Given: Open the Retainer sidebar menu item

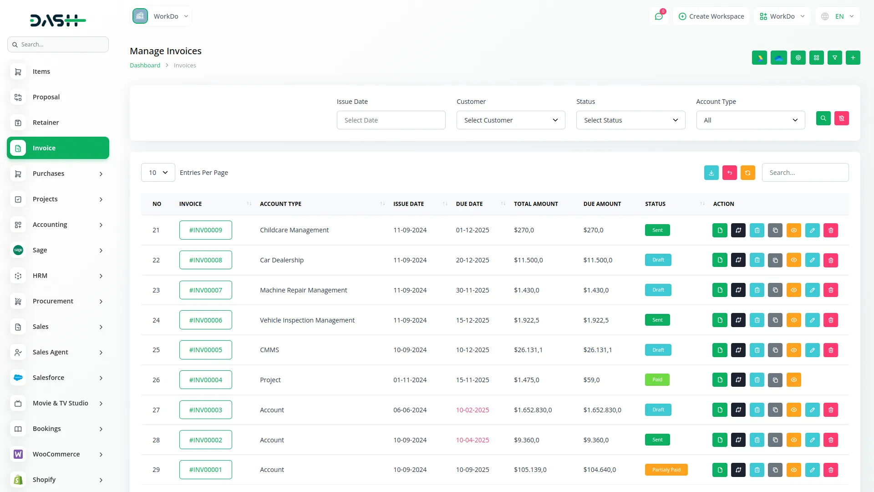Looking at the screenshot, I should point(46,123).
